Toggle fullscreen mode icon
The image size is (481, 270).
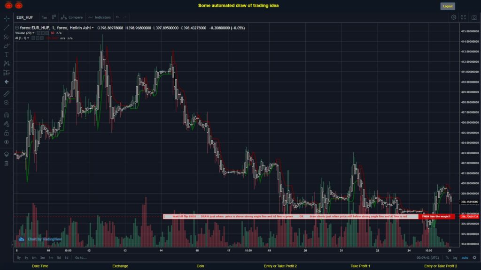[464, 17]
